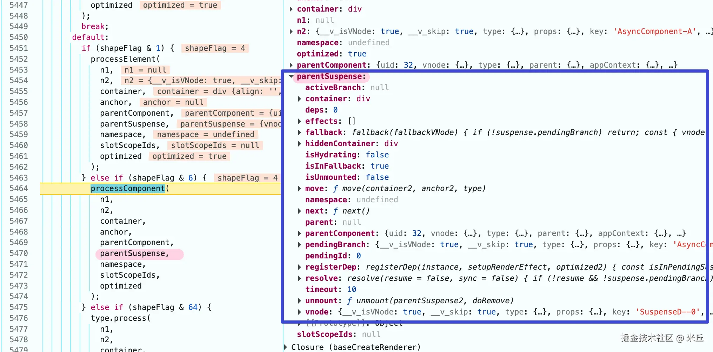713x352 pixels.
Task: Click the 'isHydrating: false' property
Action: click(x=347, y=155)
